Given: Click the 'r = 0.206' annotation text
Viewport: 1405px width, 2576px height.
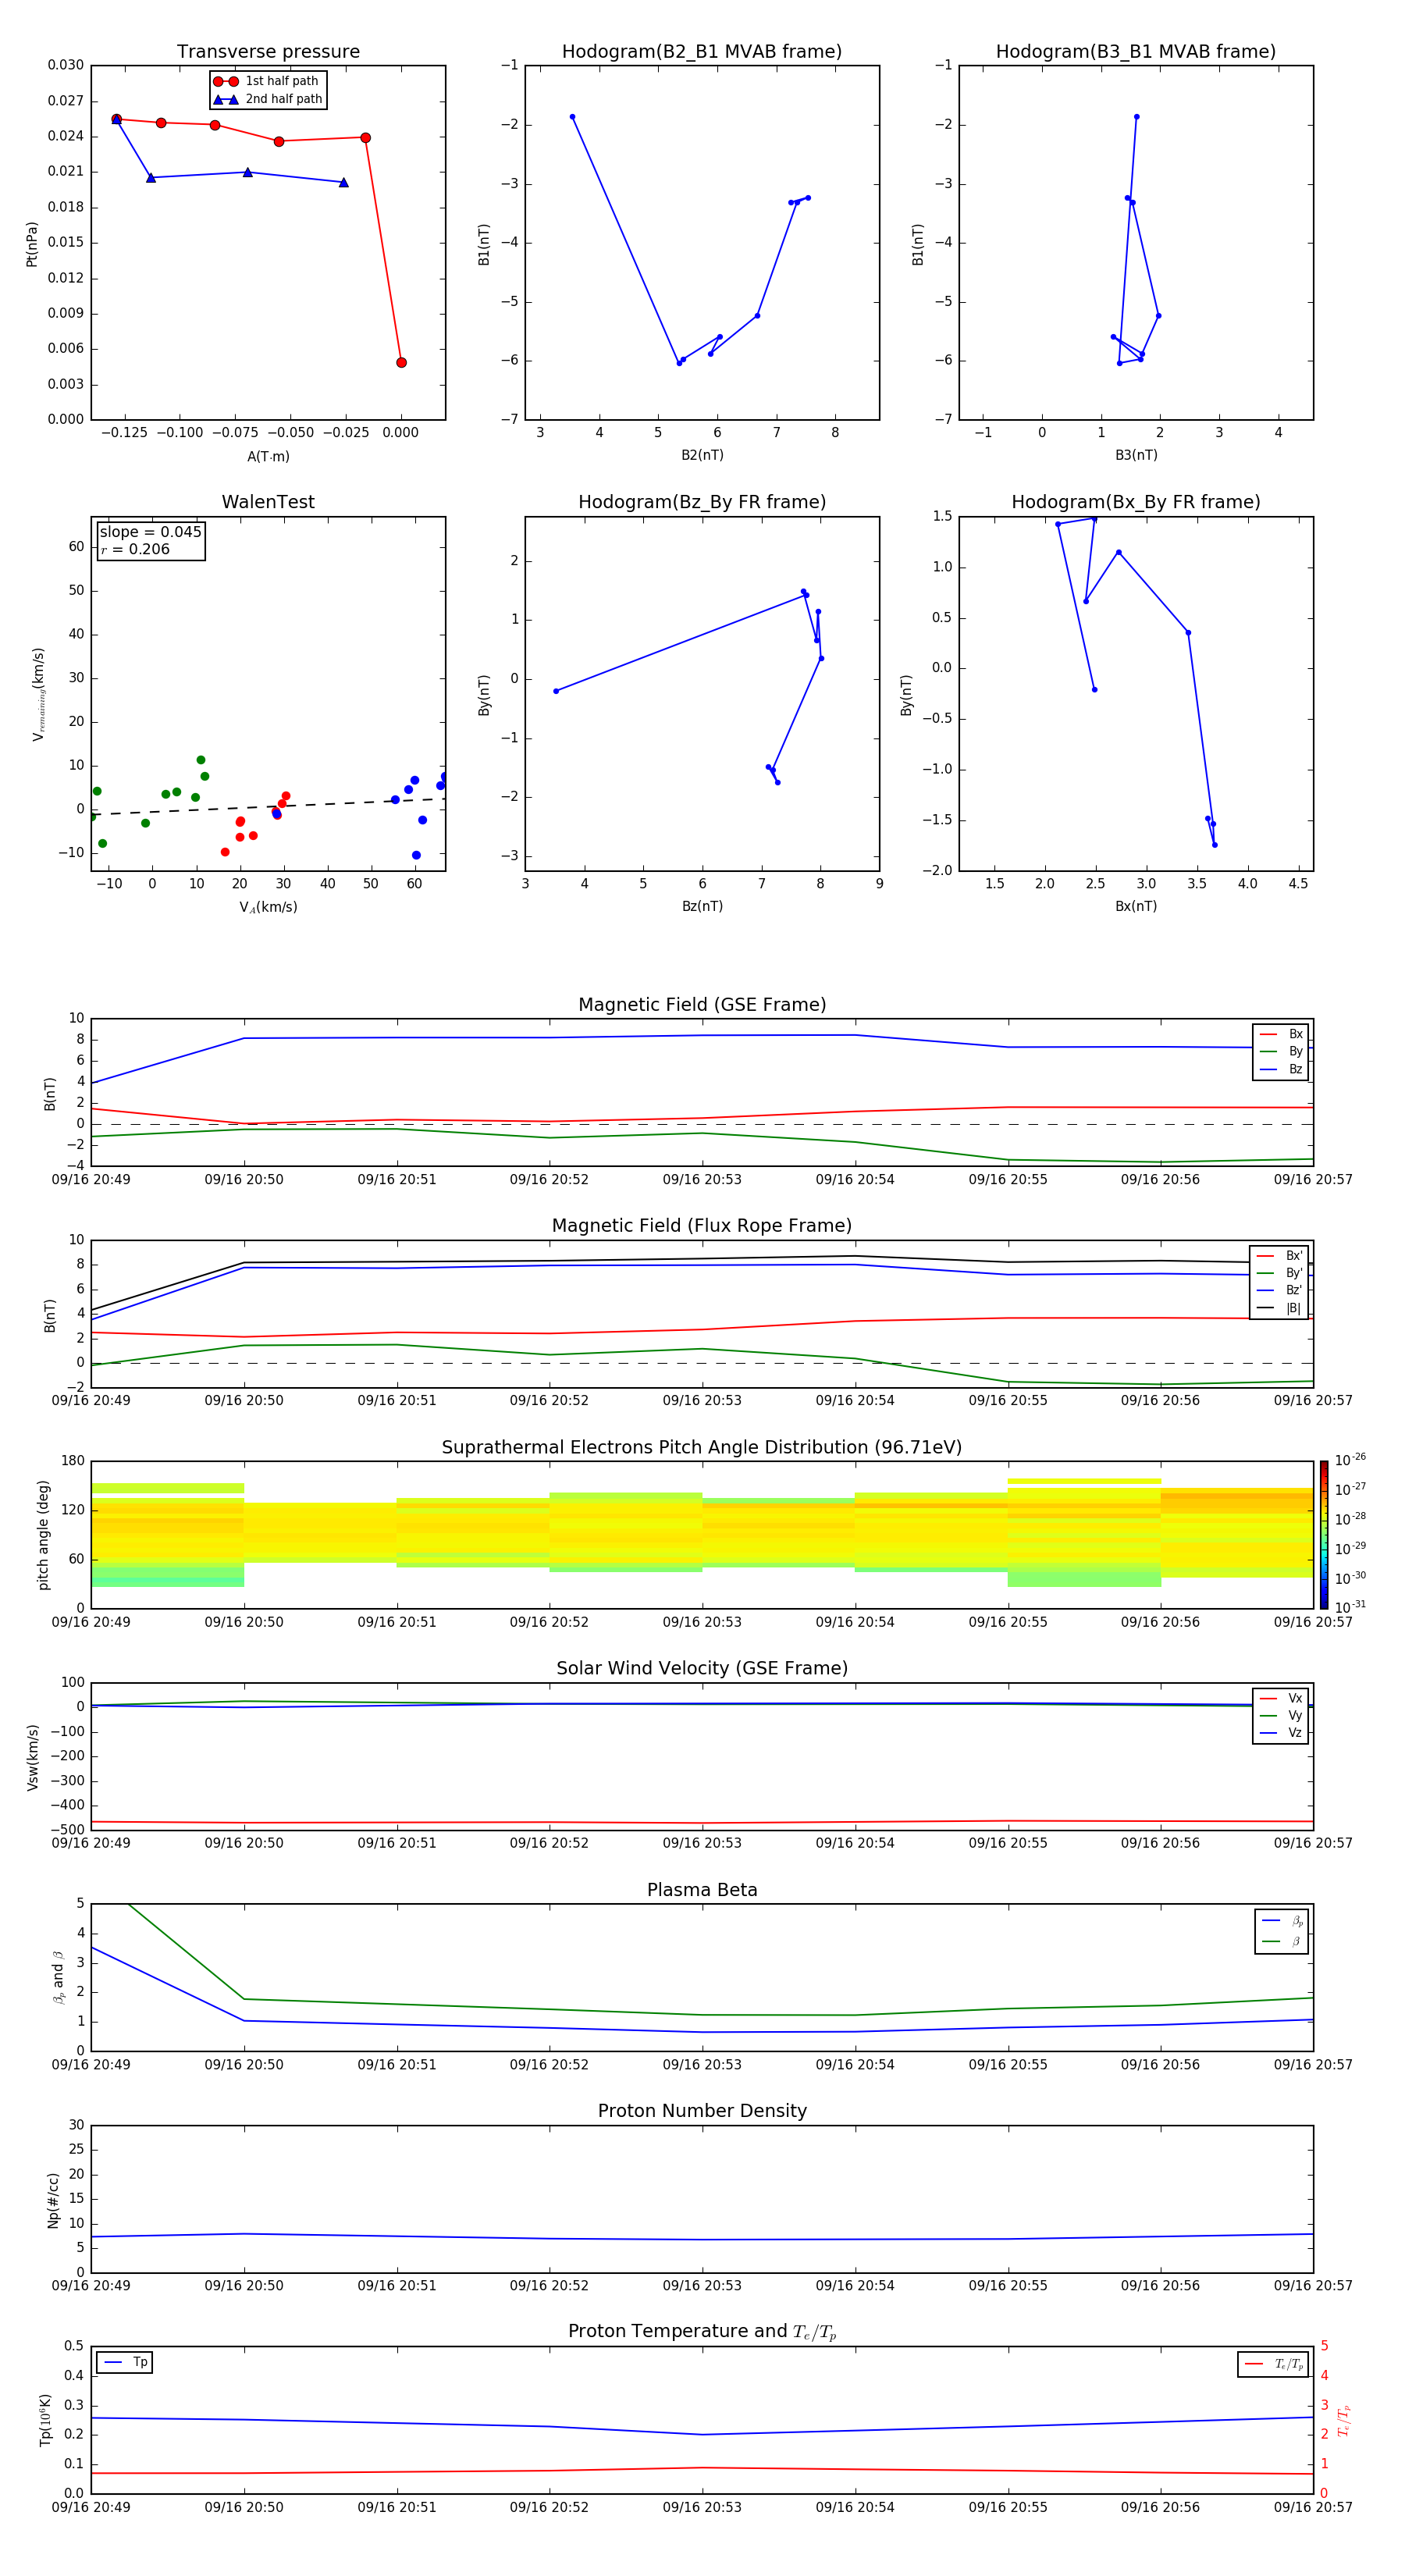Looking at the screenshot, I should 135,549.
